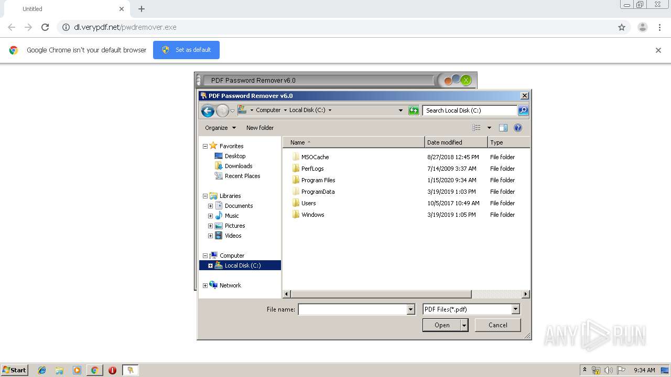
Task: Select the ProgramData folder
Action: (318, 192)
